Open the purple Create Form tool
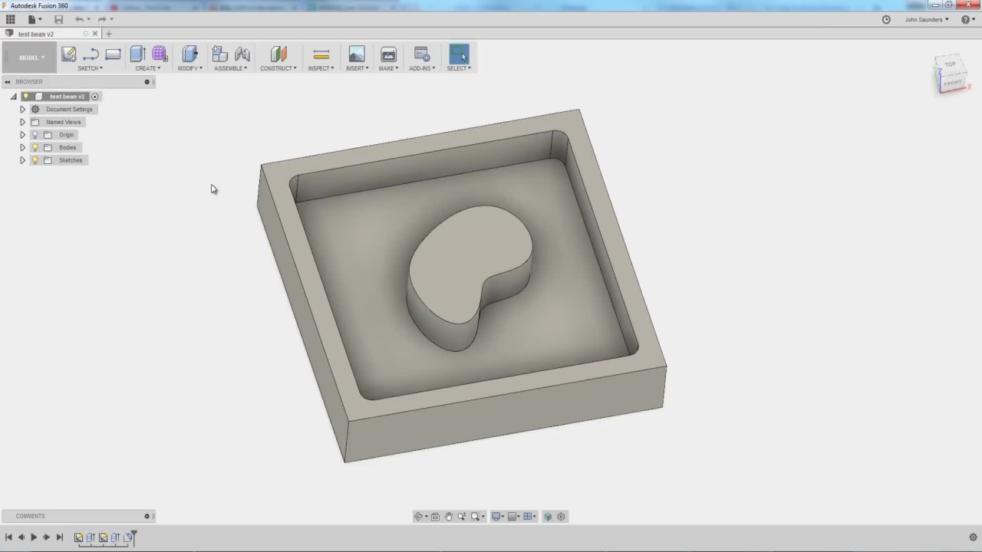The height and width of the screenshot is (552, 982). point(160,54)
